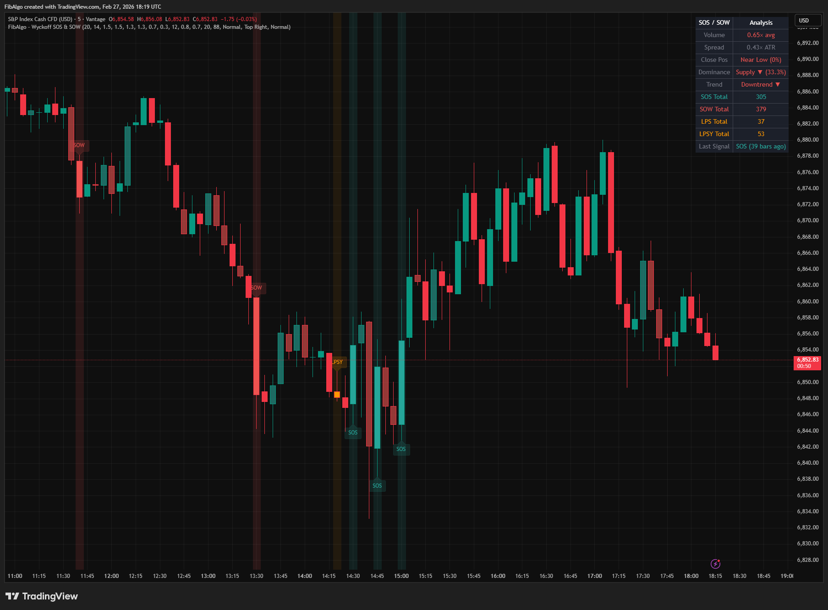
Task: Click the lowest SOS label near 14:45
Action: coord(377,486)
